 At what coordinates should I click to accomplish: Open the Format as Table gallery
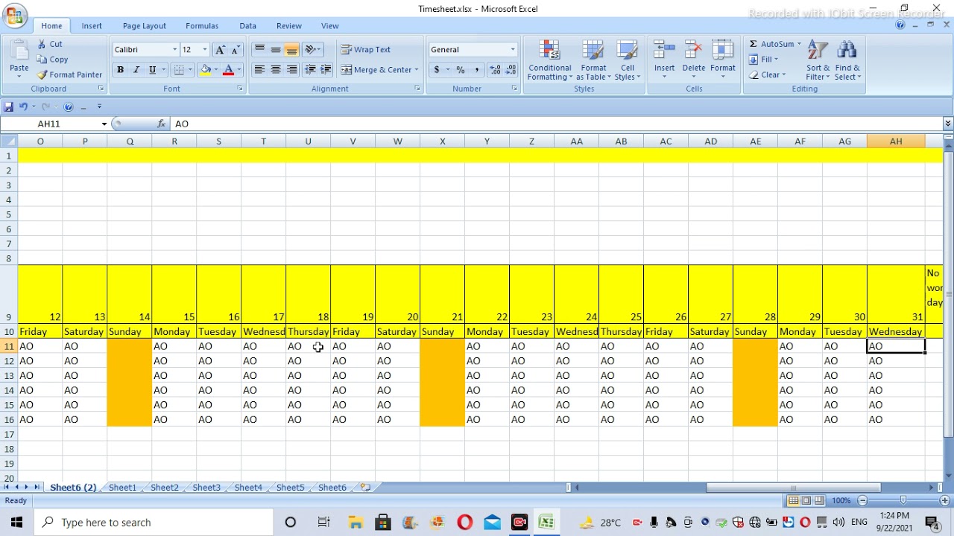(x=593, y=61)
